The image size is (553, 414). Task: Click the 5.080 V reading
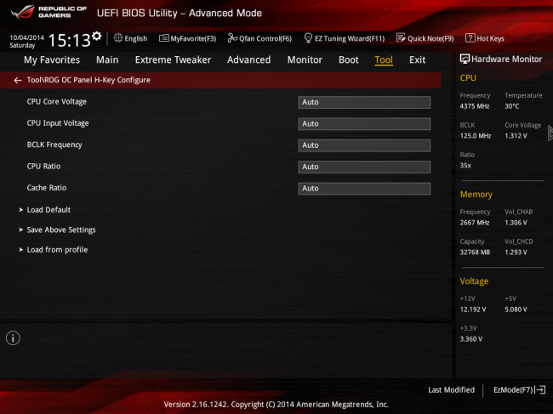coord(516,309)
